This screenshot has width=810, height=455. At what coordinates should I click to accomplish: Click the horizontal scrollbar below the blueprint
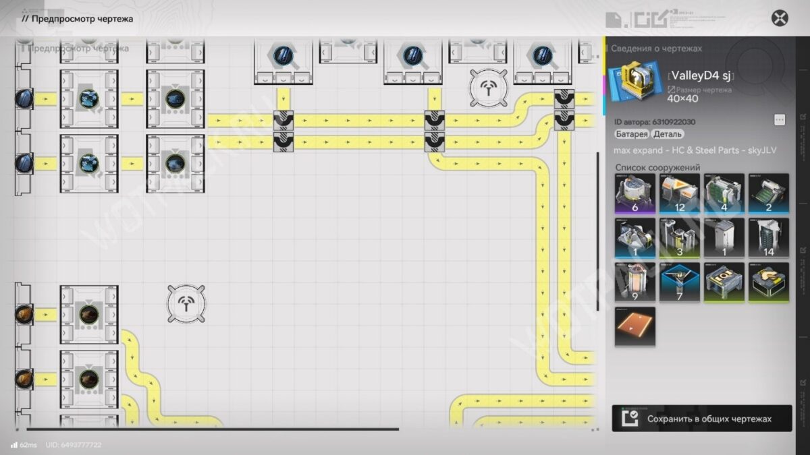[x=213, y=429]
